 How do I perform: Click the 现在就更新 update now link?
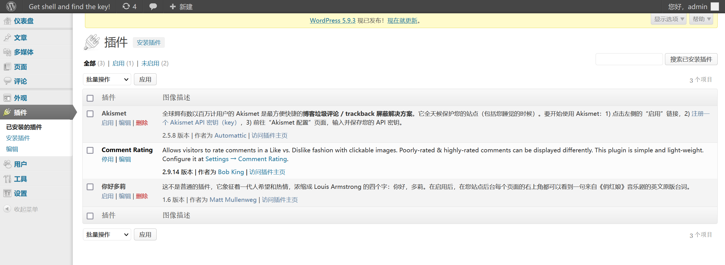pos(402,21)
